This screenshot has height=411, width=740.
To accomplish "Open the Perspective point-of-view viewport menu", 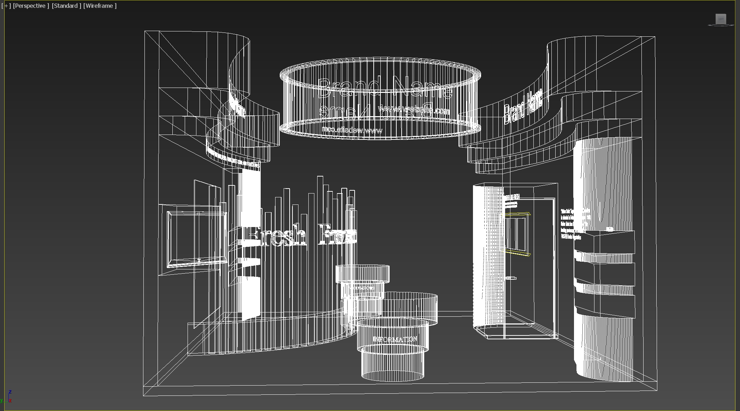I will [31, 6].
